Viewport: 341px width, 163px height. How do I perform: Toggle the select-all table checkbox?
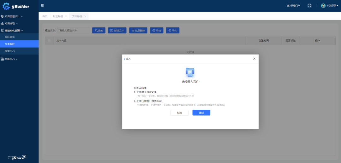(49, 41)
